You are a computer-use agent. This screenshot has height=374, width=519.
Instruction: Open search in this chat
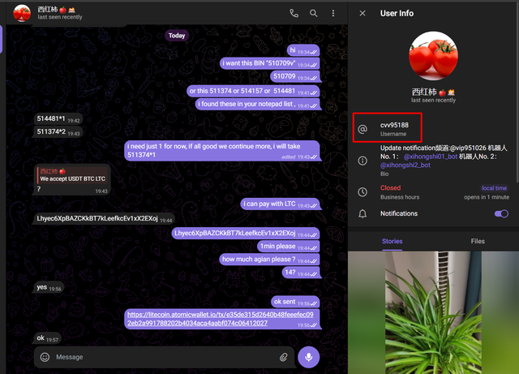[x=314, y=13]
